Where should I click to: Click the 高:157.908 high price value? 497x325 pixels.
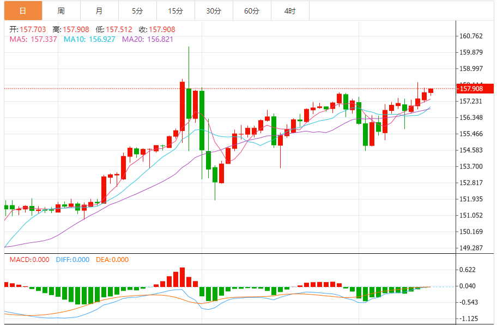pos(71,29)
